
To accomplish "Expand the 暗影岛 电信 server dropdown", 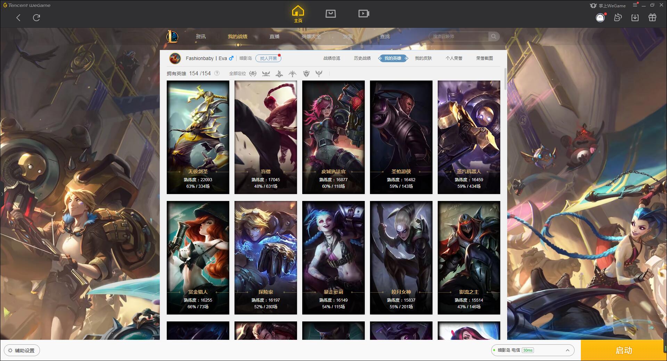I will (568, 350).
